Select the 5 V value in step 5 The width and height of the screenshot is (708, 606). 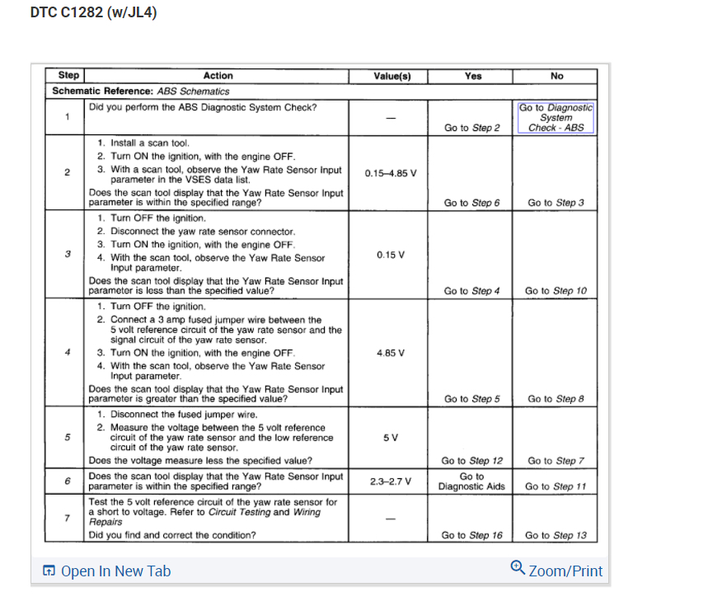pyautogui.click(x=391, y=438)
